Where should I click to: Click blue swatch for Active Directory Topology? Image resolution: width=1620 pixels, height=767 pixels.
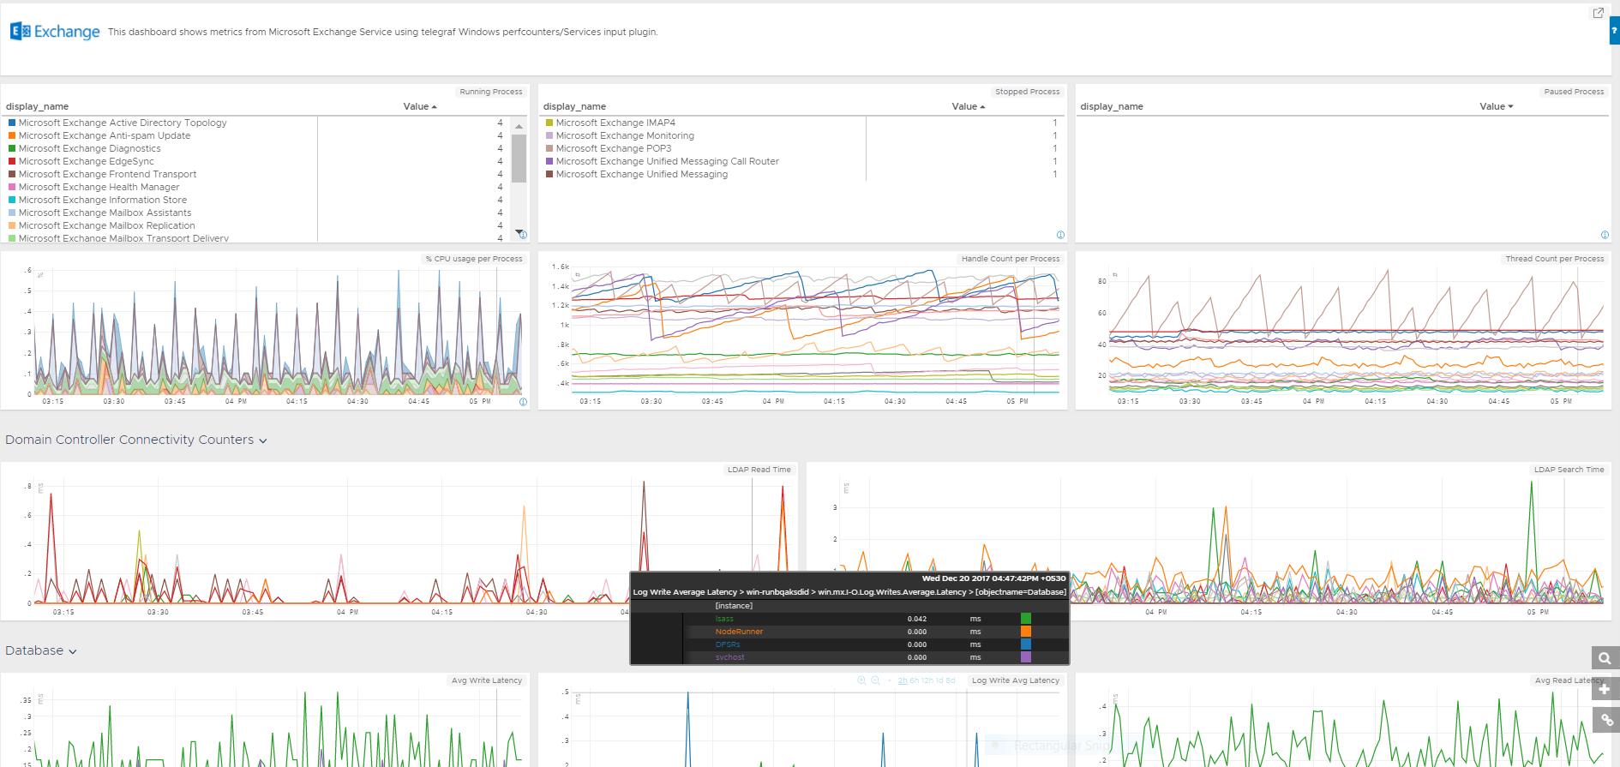coord(12,123)
